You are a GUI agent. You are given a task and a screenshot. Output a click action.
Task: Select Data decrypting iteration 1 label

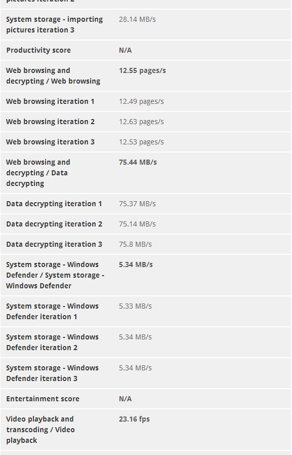54,204
